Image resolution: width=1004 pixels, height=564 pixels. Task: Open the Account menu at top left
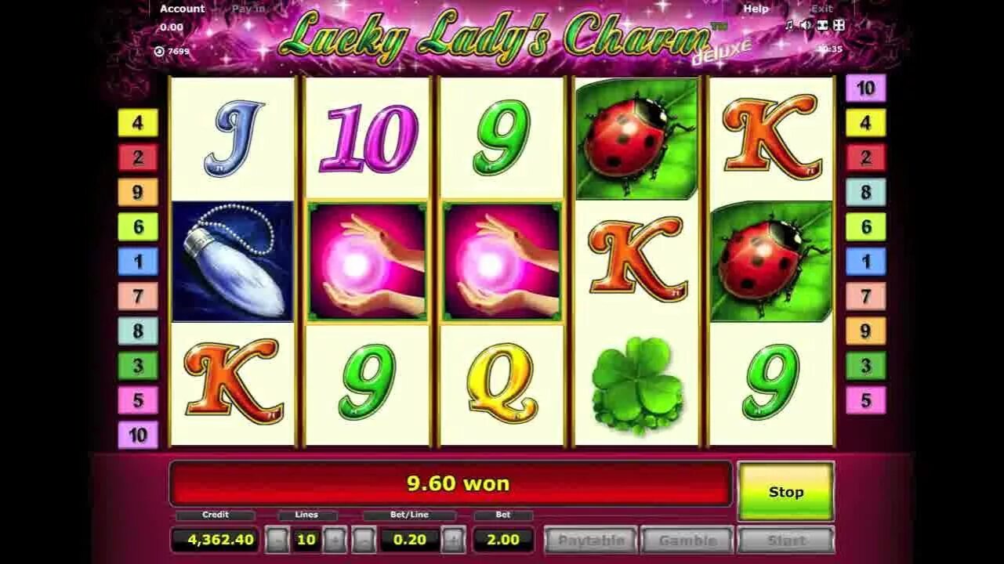pyautogui.click(x=182, y=9)
